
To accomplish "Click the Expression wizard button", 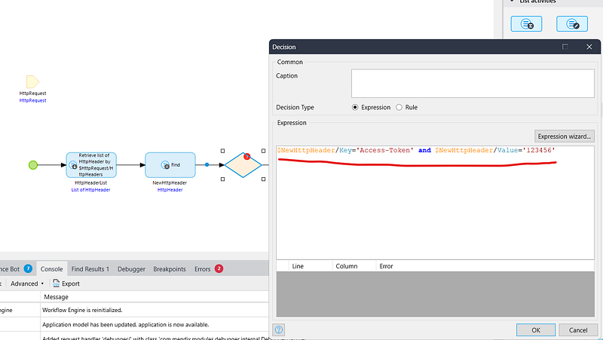I will pos(564,136).
